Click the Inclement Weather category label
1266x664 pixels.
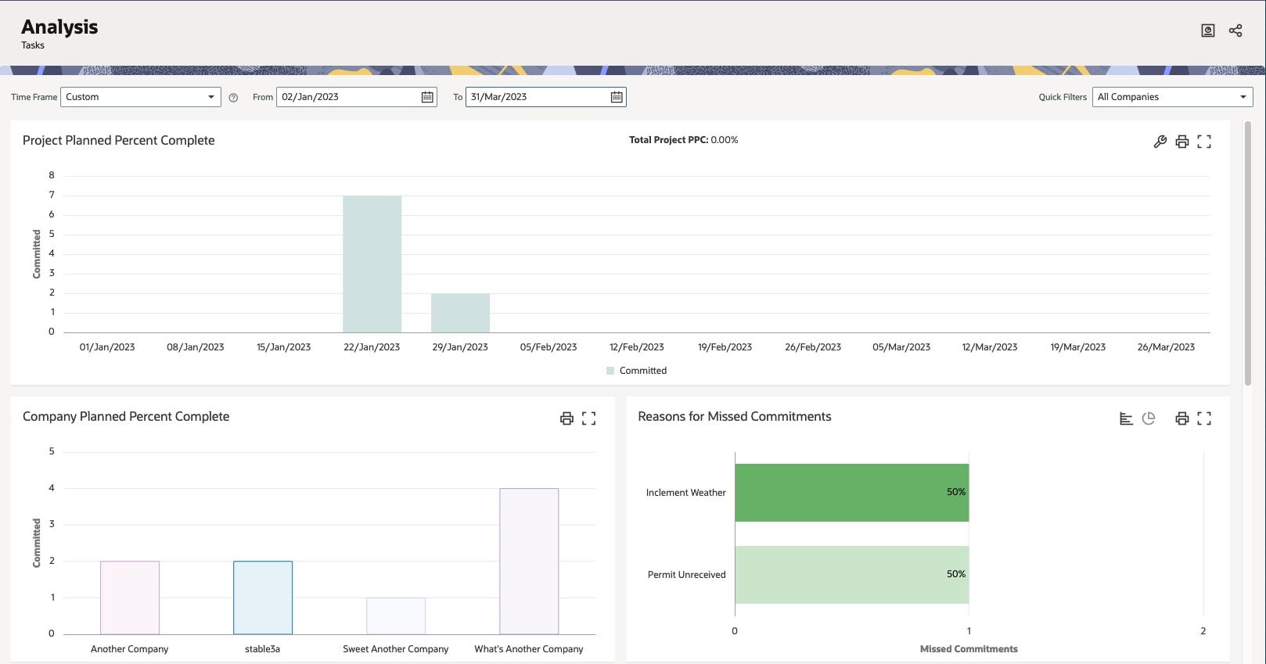pos(685,493)
